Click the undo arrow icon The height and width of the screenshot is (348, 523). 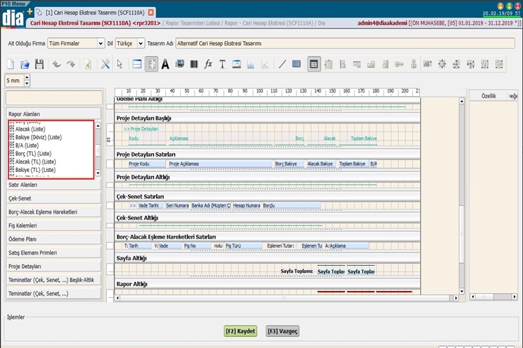click(x=56, y=64)
